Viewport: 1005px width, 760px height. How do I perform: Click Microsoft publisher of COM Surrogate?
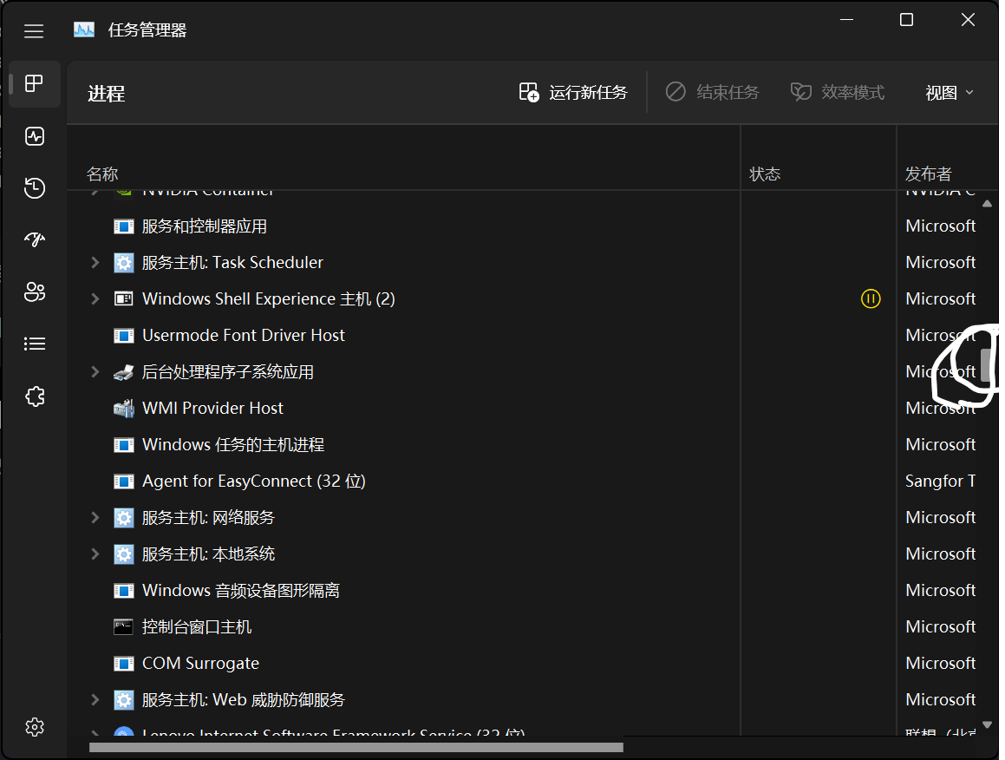[x=940, y=663]
